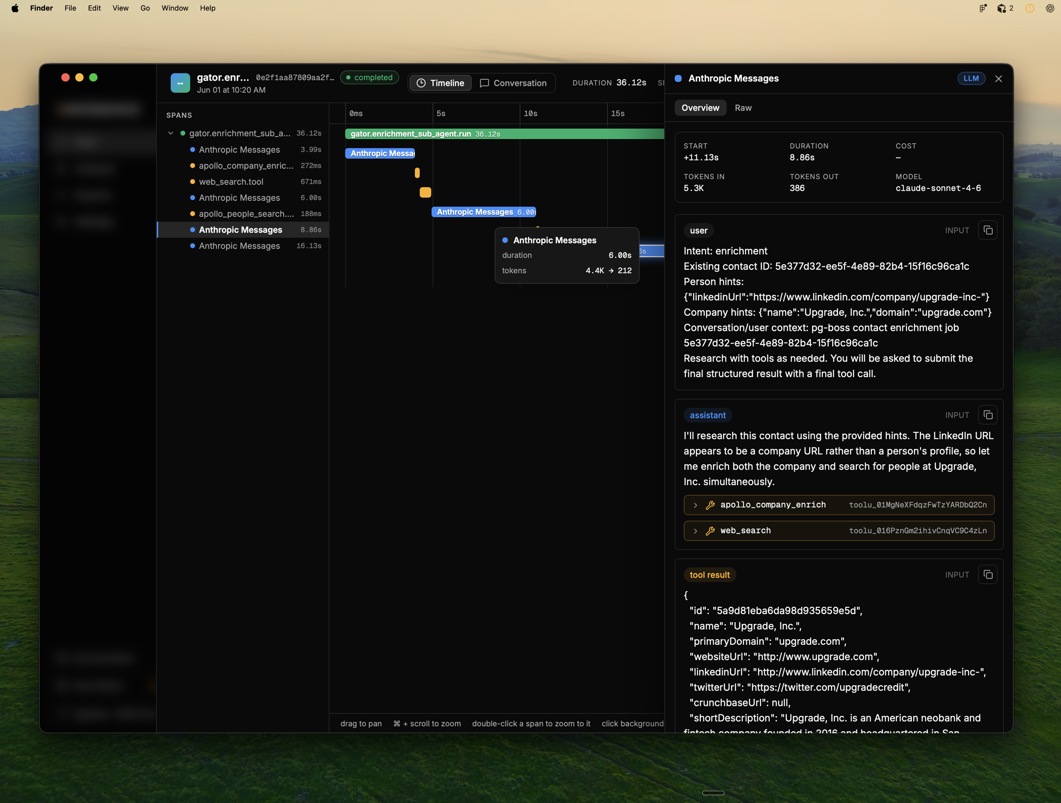Click the ChatGPT menu bar icon
Image resolution: width=1061 pixels, height=803 pixels.
[x=1050, y=8]
